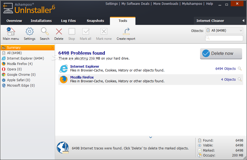
Task: Open My Software Deals link
Action: click(135, 4)
